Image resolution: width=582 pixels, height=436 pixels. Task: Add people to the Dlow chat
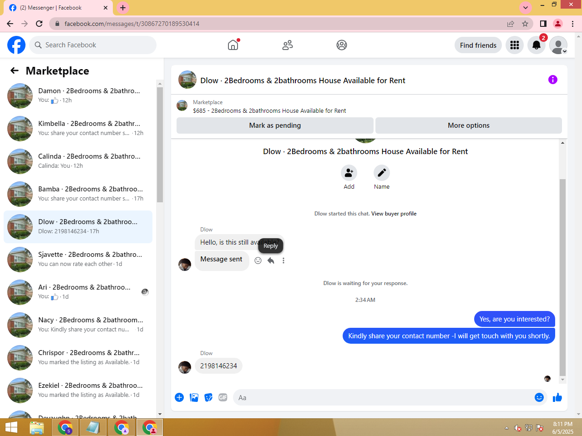349,173
